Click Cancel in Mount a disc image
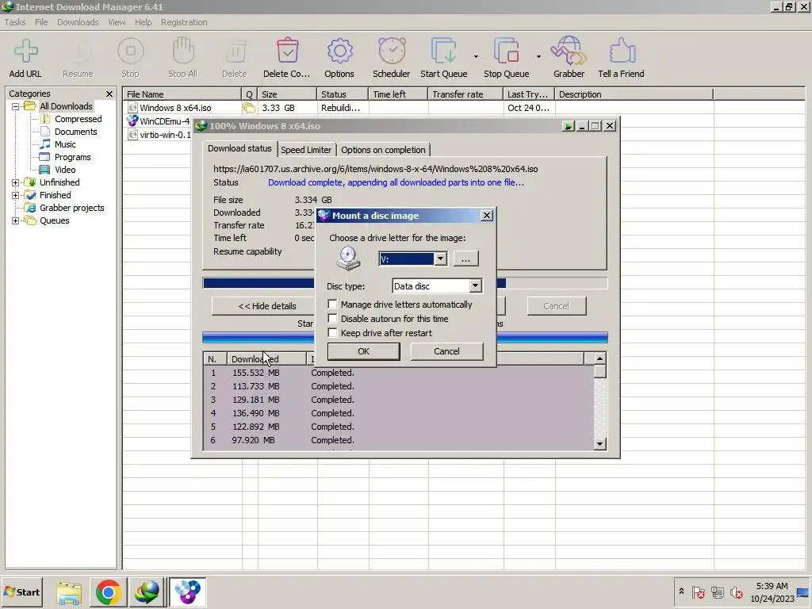The height and width of the screenshot is (609, 812). [446, 351]
